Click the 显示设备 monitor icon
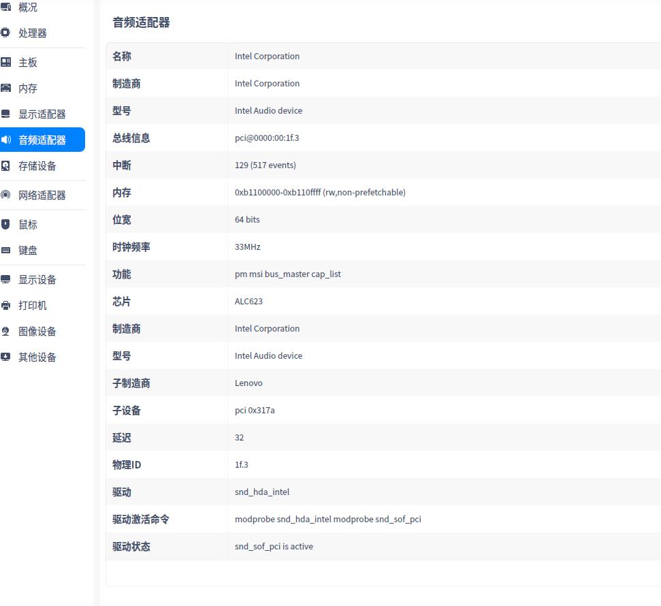 (5, 280)
